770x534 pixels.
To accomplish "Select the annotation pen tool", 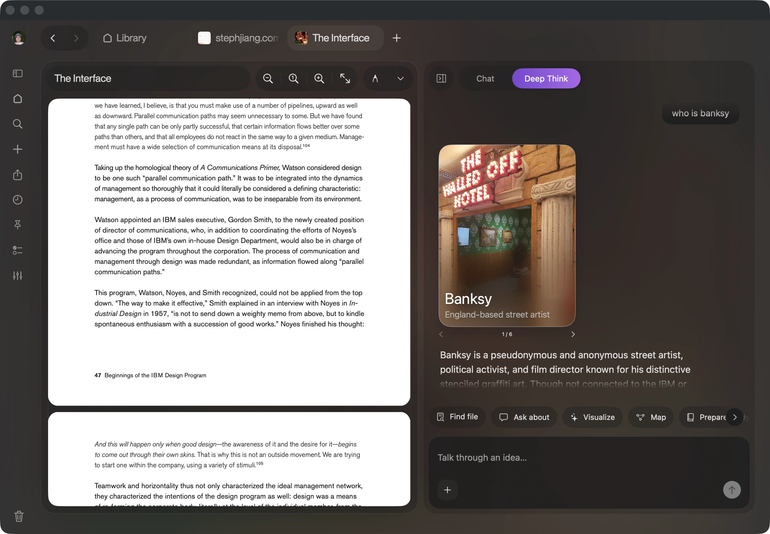I will (x=375, y=78).
